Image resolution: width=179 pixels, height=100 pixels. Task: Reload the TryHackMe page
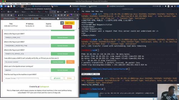[8, 15]
